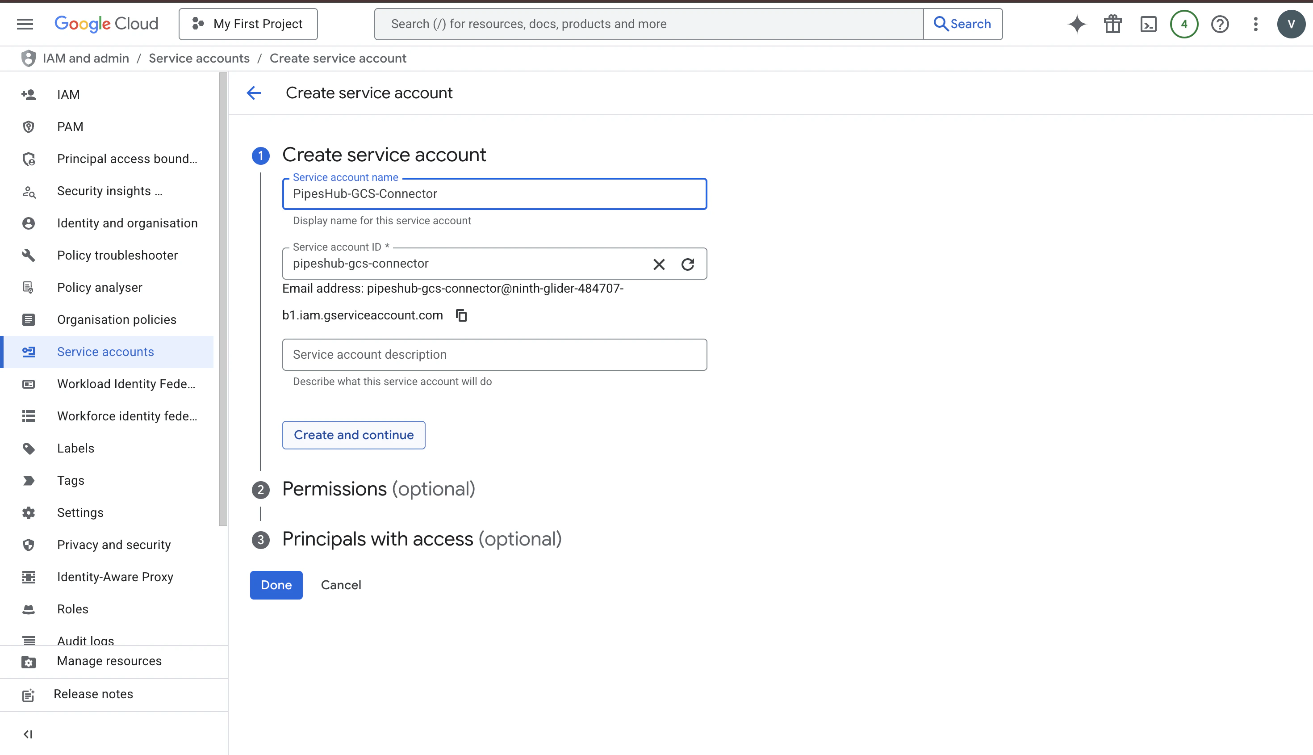Focus the resources search box
Viewport: 1313px width, 755px height.
[648, 24]
